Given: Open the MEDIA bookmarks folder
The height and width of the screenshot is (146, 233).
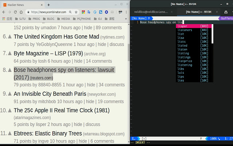Looking at the screenshot, I should coord(63,18).
